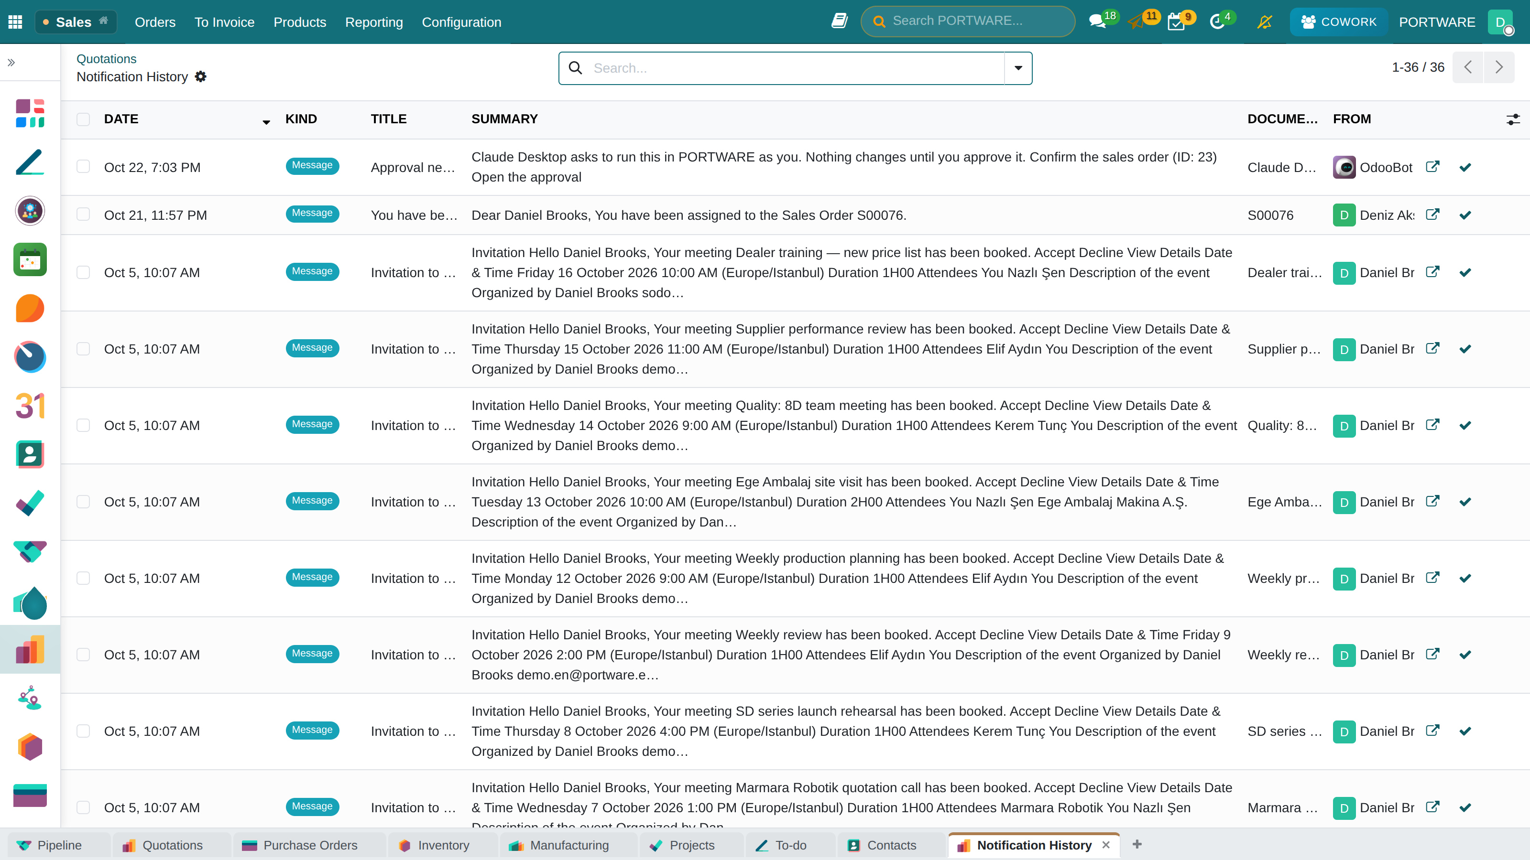Screen dimensions: 1530x860
Task: Open the search options dropdown arrow
Action: (x=1018, y=68)
